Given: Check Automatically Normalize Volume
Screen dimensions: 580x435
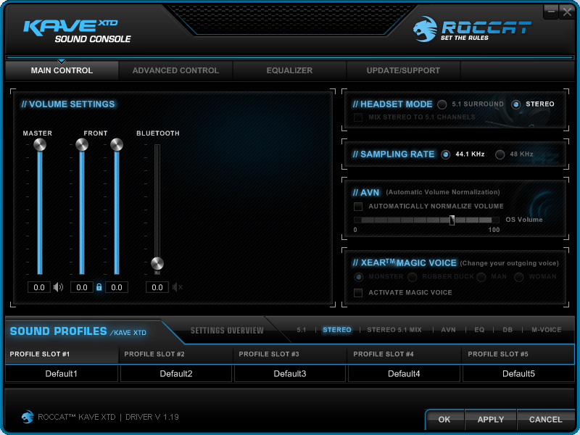Looking at the screenshot, I should 358,206.
